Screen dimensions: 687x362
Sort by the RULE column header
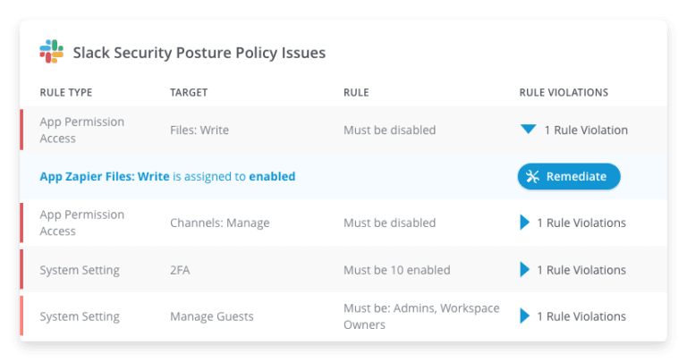coord(356,92)
